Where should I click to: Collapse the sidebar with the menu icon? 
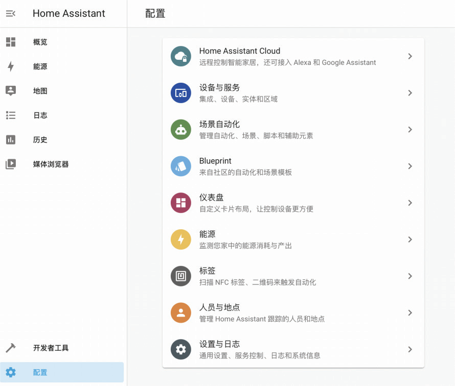coord(10,13)
